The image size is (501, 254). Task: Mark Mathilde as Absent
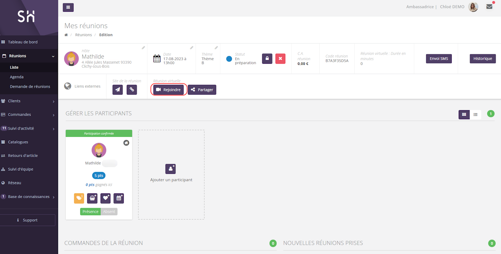[109, 211]
